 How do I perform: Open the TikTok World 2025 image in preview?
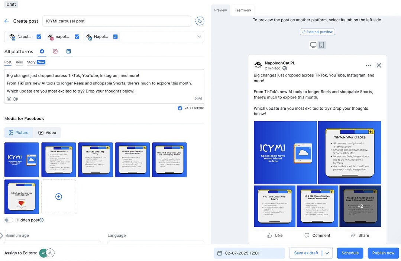[350, 152]
